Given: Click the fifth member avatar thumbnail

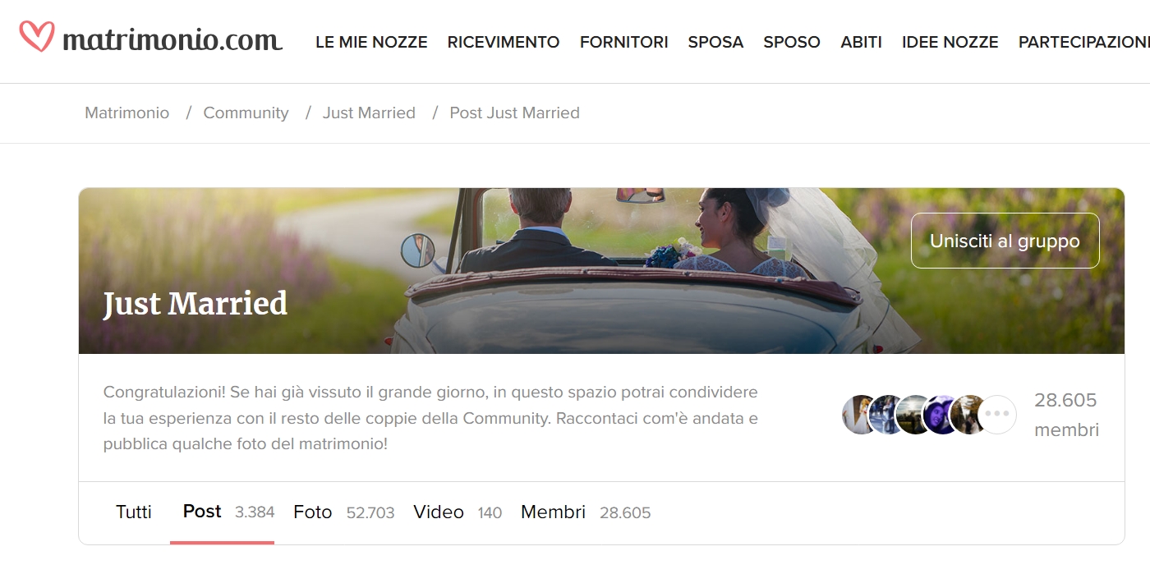Looking at the screenshot, I should point(966,414).
